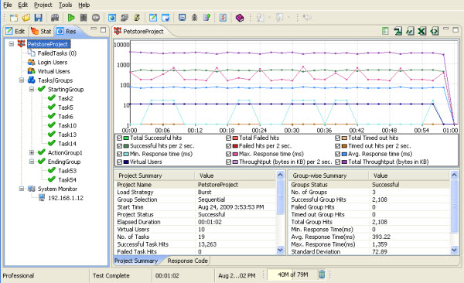
Task: Click Avg. Response time blue color swatch
Action: 344,154
